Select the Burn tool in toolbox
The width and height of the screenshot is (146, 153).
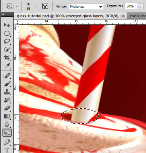[7, 132]
